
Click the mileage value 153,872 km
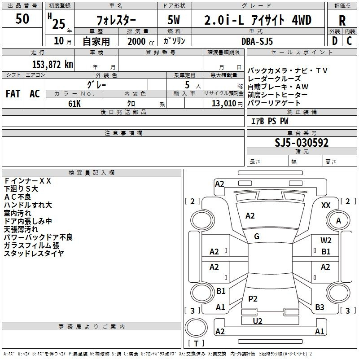point(53,64)
